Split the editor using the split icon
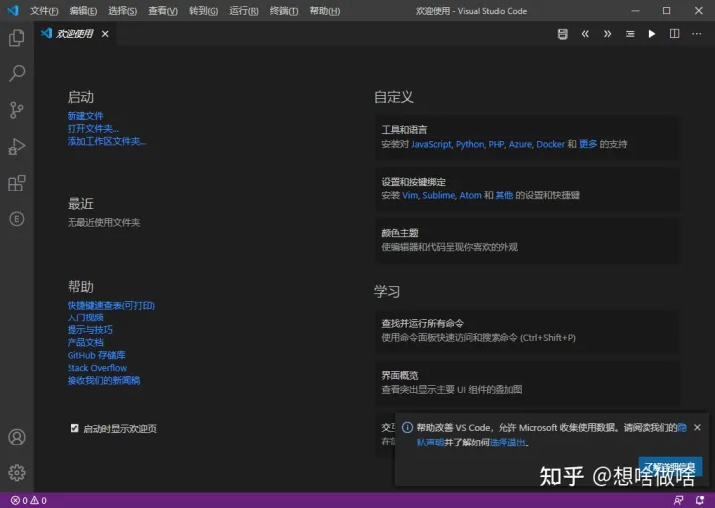The height and width of the screenshot is (508, 715). click(x=675, y=34)
